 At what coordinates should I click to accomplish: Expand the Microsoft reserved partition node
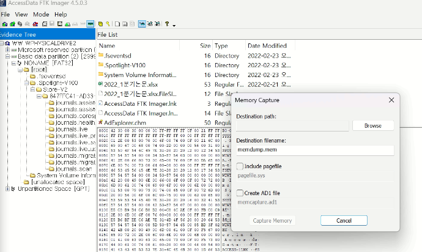click(x=7, y=50)
